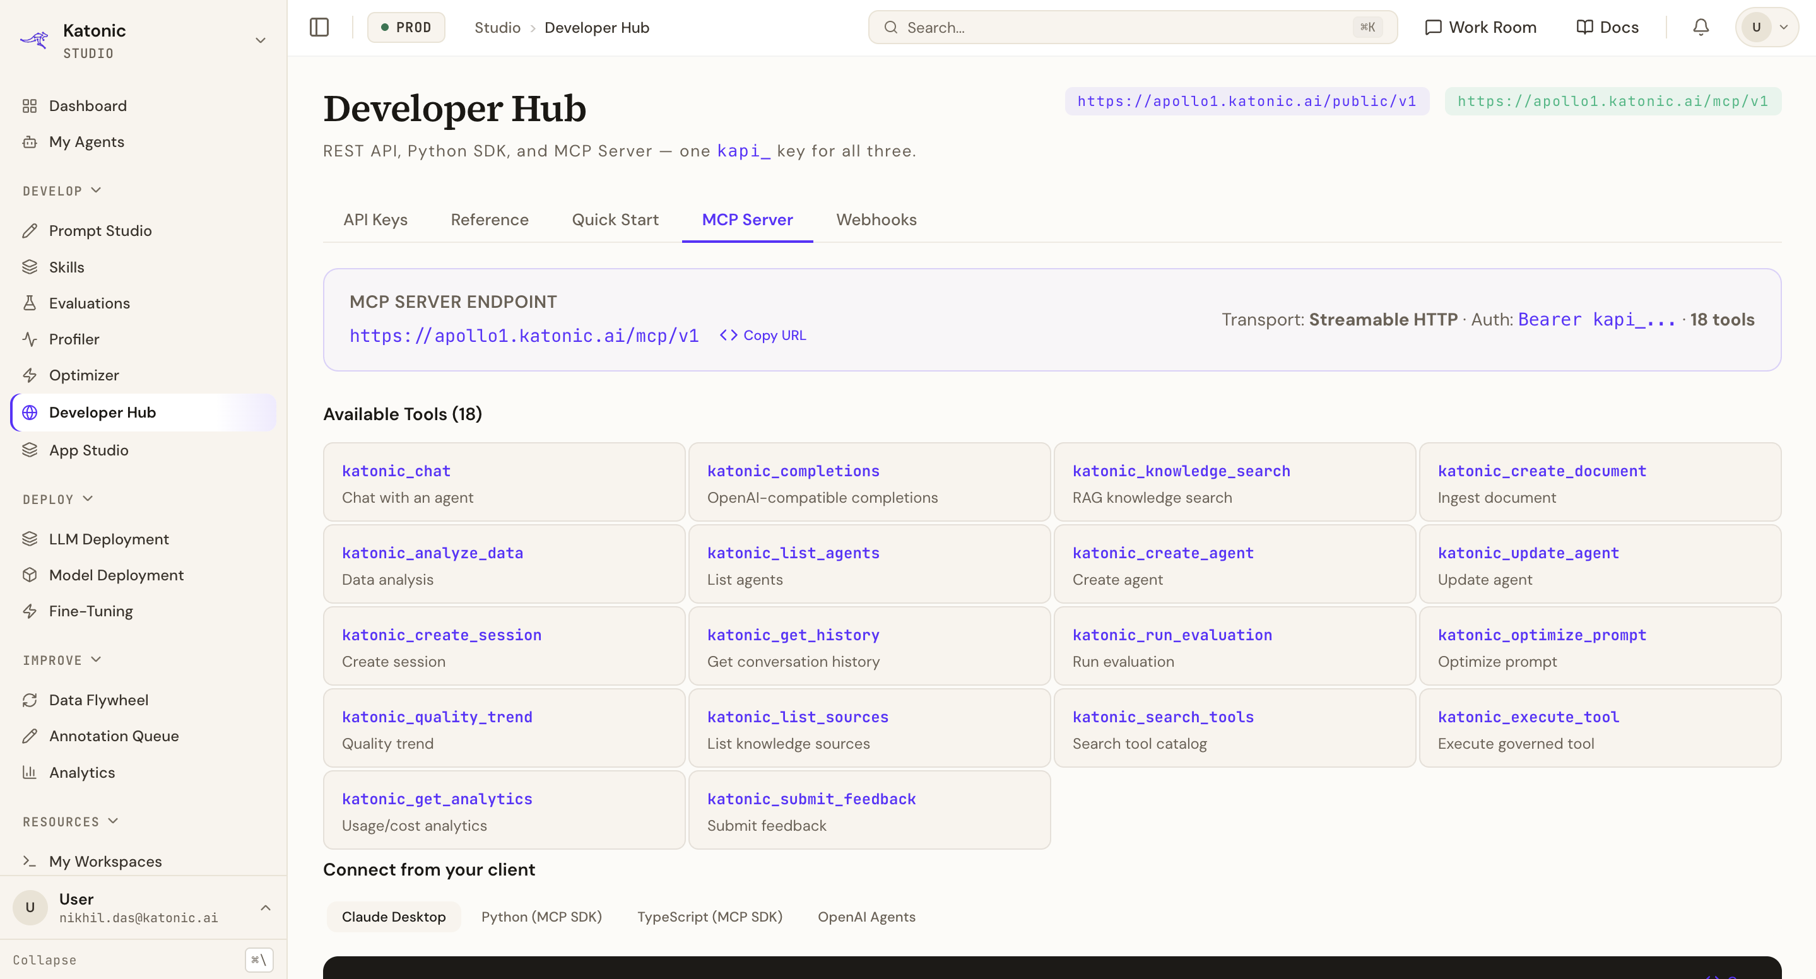1816x979 pixels.
Task: Click the Model Deployment cube icon
Action: [x=30, y=575]
